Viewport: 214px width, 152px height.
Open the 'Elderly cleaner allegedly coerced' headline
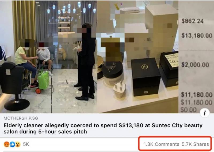pyautogui.click(x=103, y=128)
